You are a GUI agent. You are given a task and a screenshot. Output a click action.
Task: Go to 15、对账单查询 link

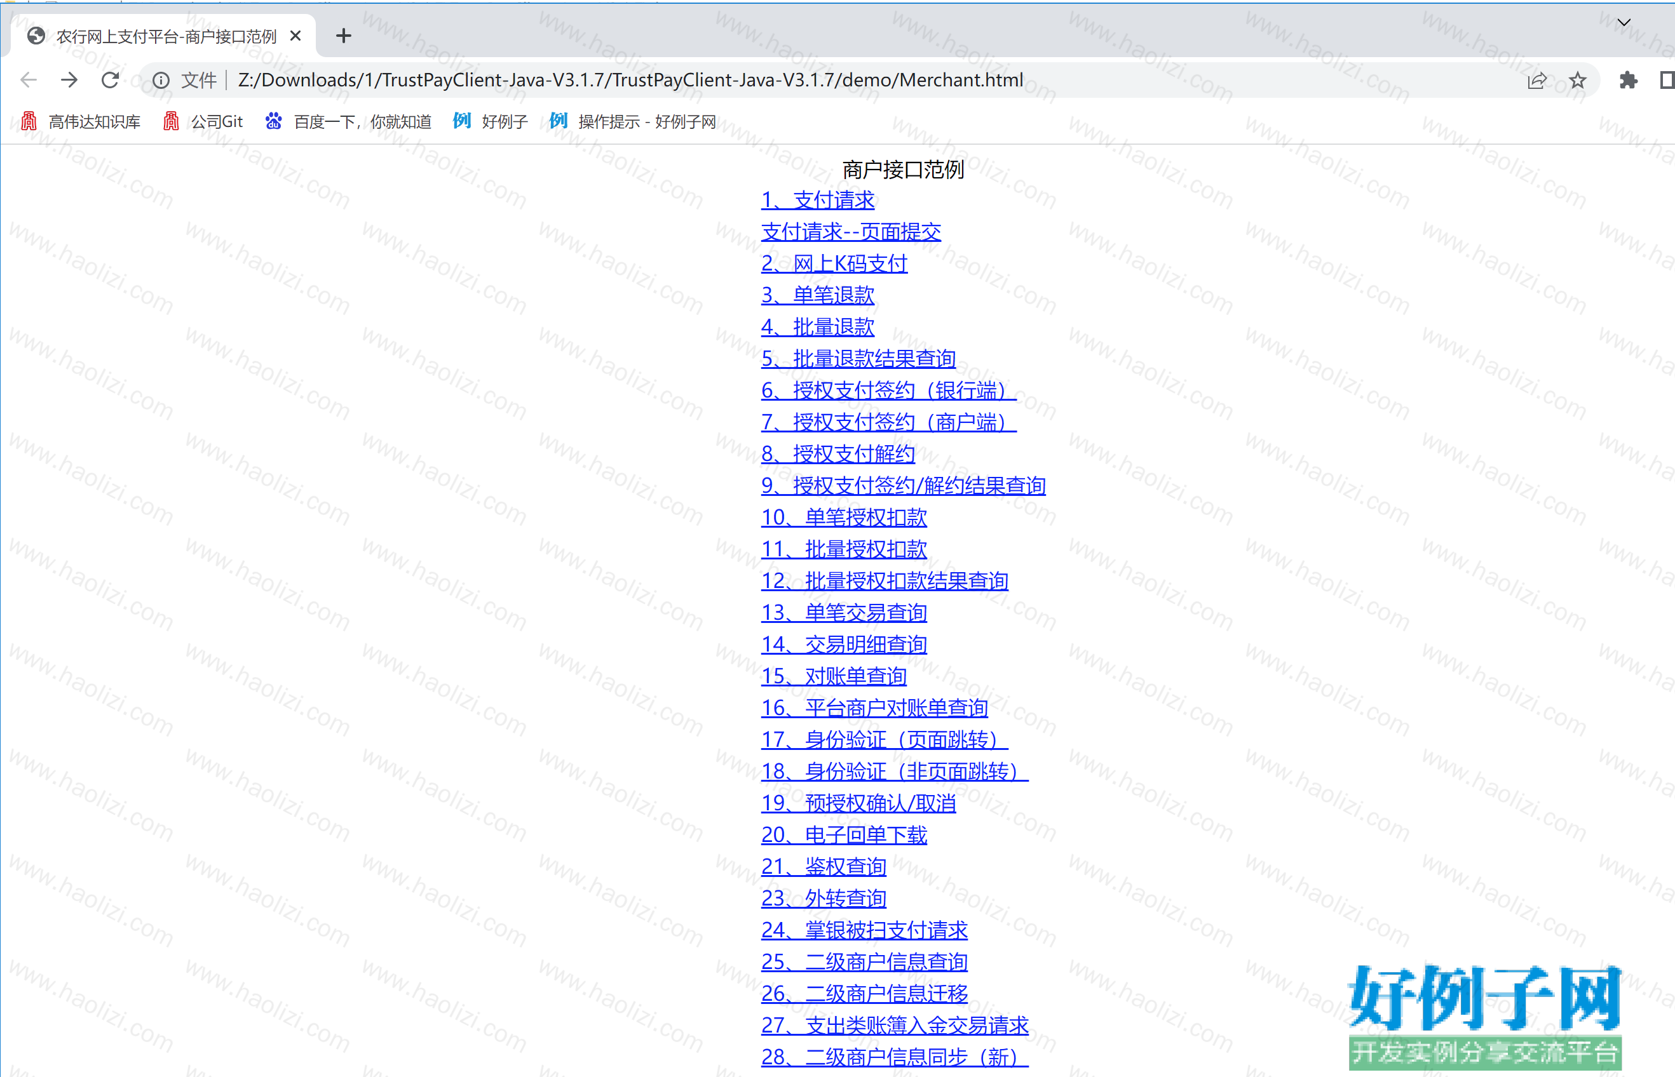pos(834,676)
